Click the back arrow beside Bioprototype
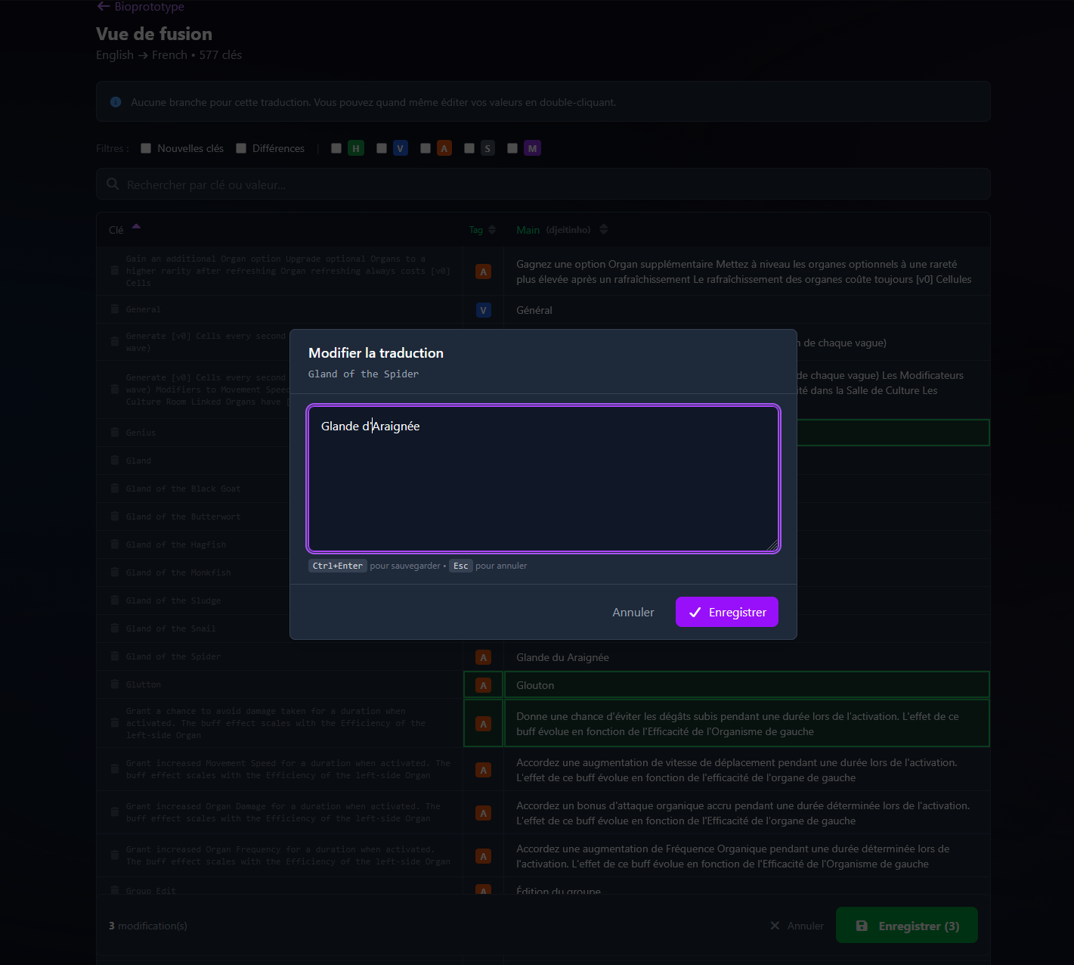Image resolution: width=1074 pixels, height=965 pixels. coord(102,6)
